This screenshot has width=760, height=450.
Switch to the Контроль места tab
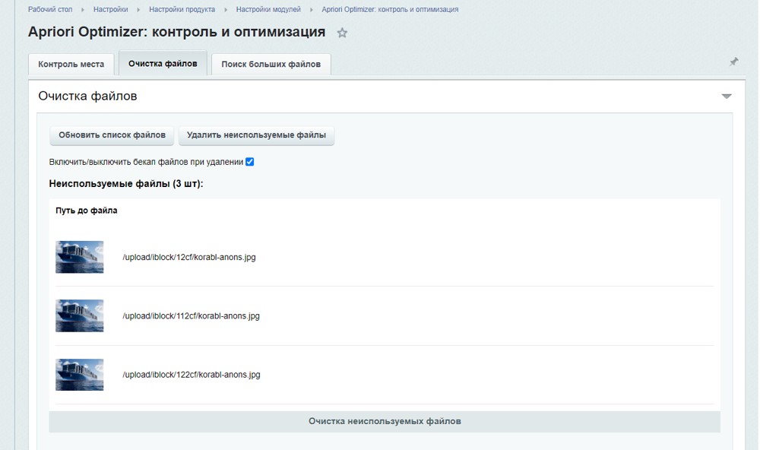click(71, 64)
